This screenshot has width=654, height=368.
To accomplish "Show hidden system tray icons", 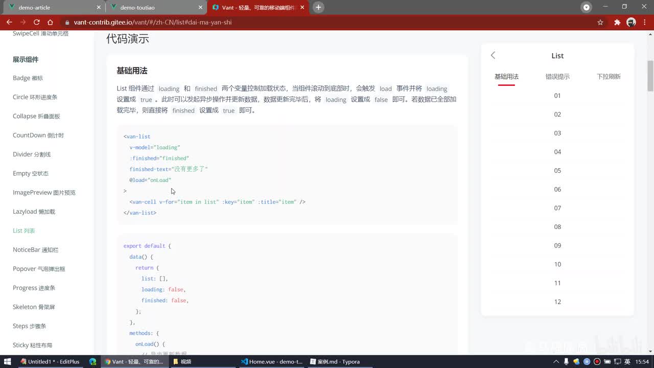I will click(556, 361).
